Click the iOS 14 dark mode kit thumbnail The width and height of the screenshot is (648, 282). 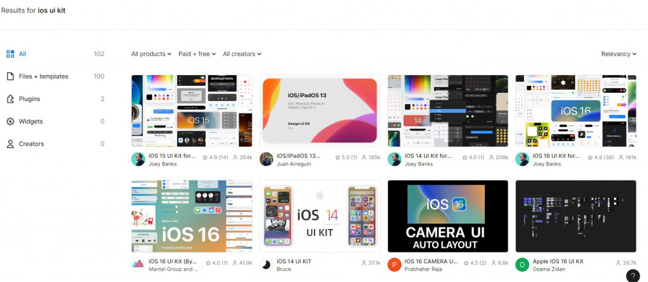(447, 111)
